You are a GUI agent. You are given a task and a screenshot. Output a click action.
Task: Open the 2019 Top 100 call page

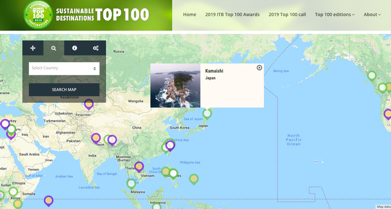tap(287, 15)
